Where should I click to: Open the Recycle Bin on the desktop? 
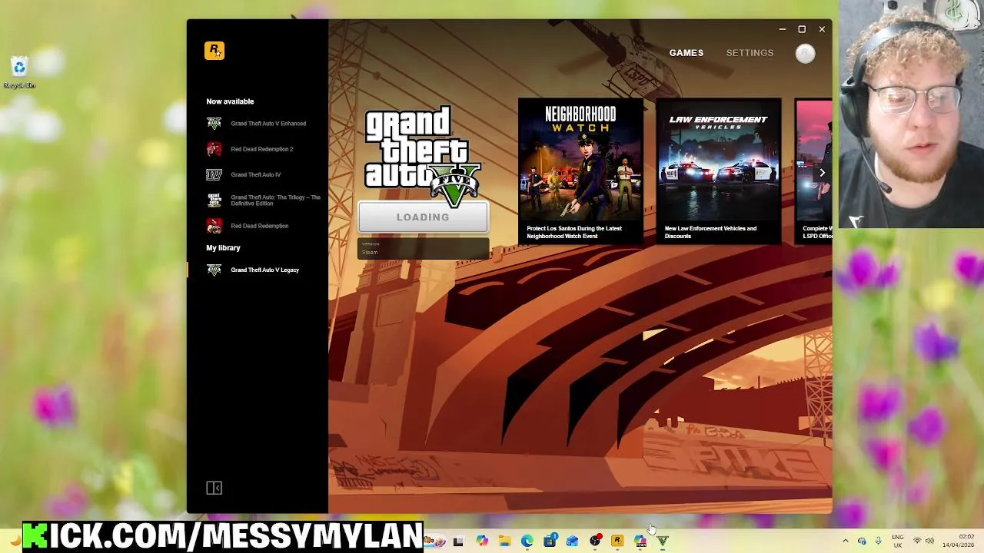pyautogui.click(x=19, y=72)
